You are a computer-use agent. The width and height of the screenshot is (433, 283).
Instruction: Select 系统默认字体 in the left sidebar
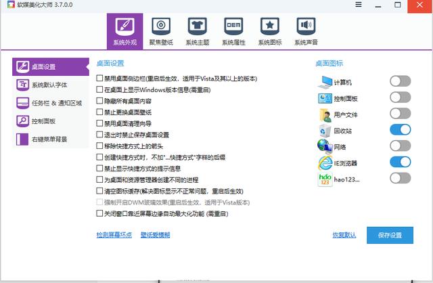click(x=50, y=85)
